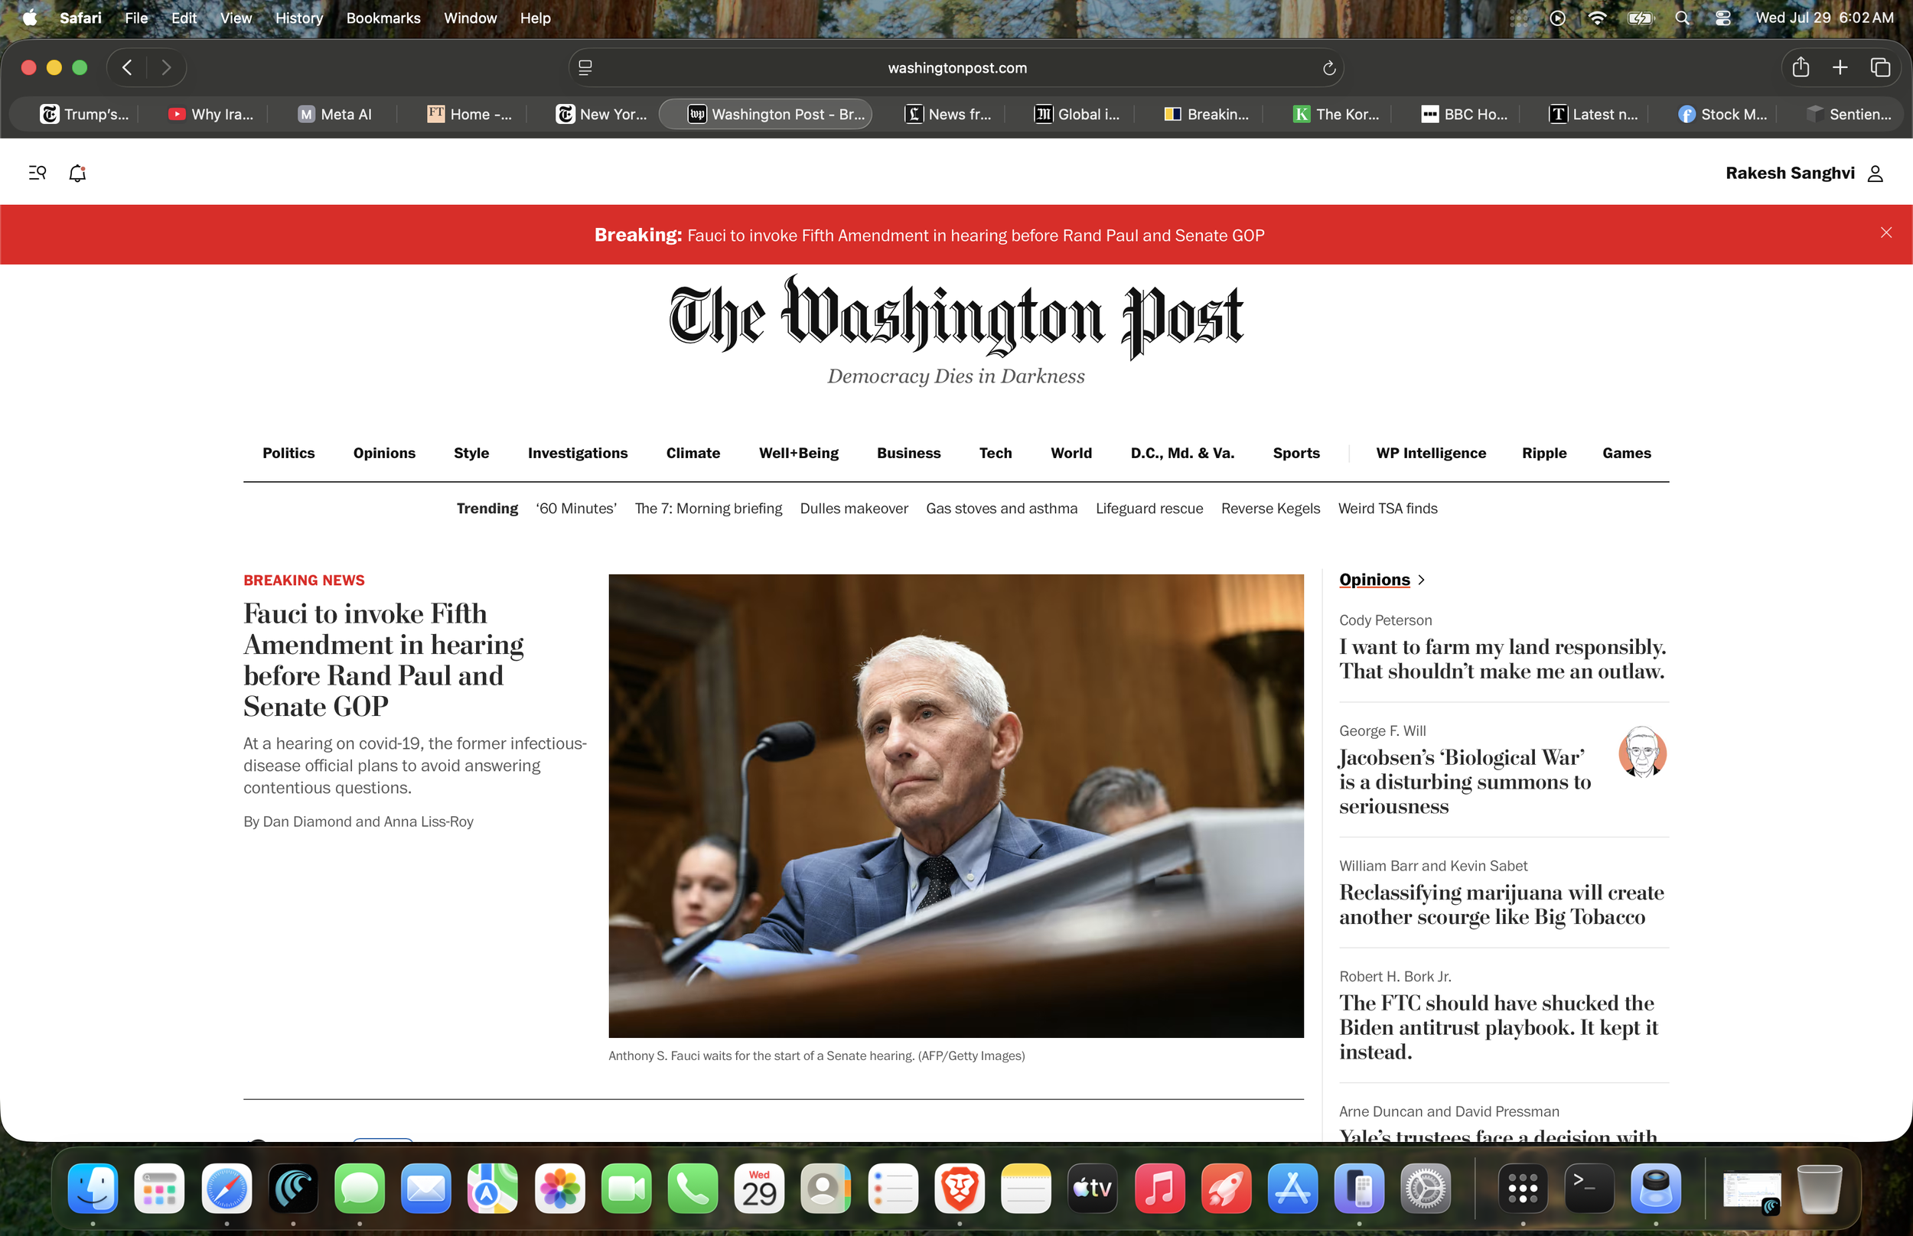
Task: Open trending topic Weird TSA finds
Action: tap(1387, 508)
